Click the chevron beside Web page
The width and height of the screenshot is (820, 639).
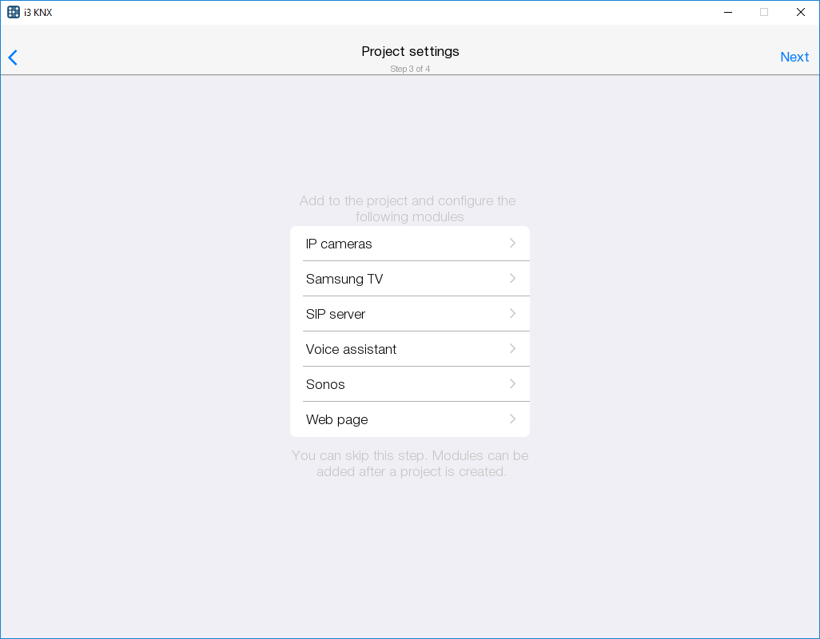click(x=513, y=419)
